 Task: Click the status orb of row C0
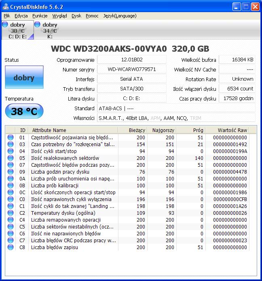[11, 199]
